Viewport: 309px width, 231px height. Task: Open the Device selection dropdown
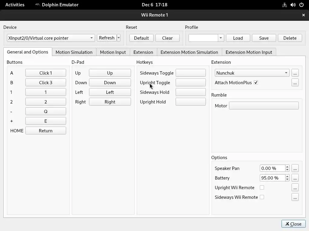click(51, 38)
